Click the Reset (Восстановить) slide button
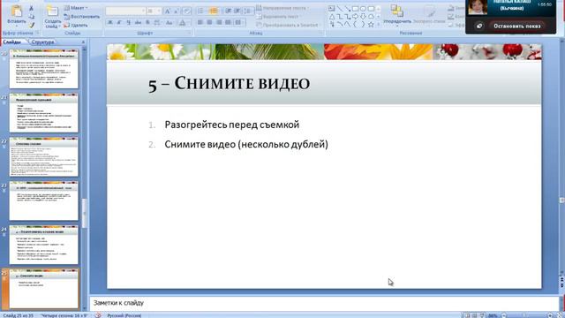The image size is (565, 318). [82, 17]
